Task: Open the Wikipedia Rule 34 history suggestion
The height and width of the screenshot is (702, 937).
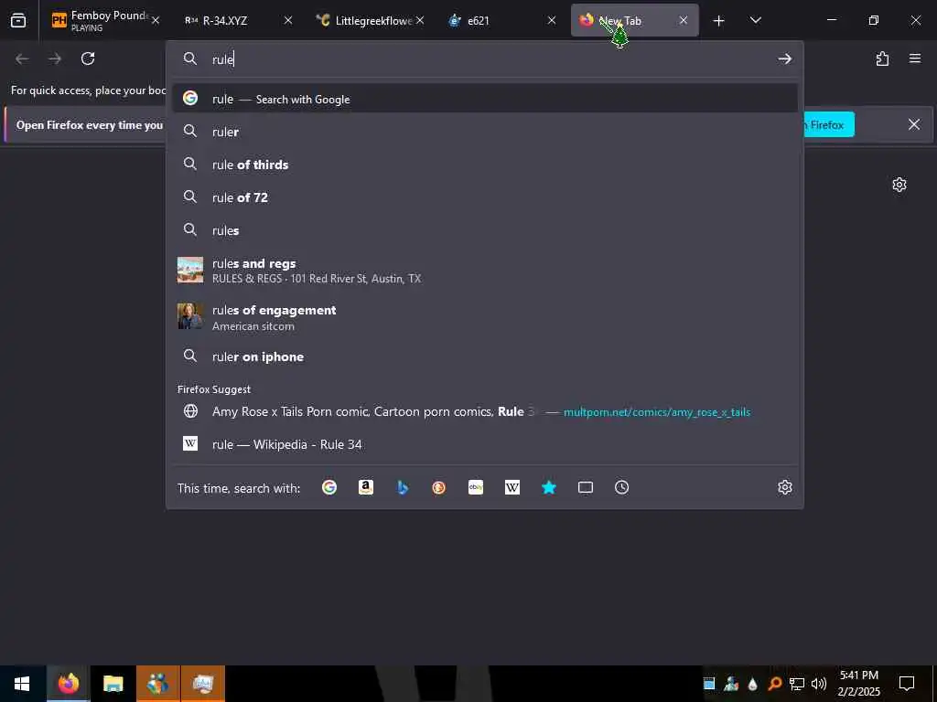Action: [x=485, y=444]
